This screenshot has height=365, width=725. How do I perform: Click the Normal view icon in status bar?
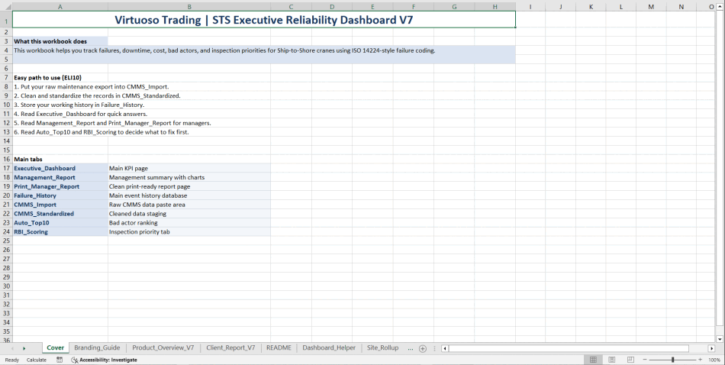point(592,360)
